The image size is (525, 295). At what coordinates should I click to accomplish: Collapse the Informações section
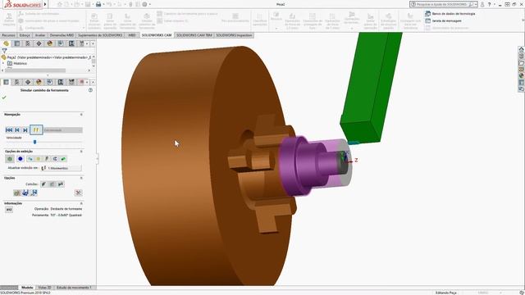tap(81, 203)
